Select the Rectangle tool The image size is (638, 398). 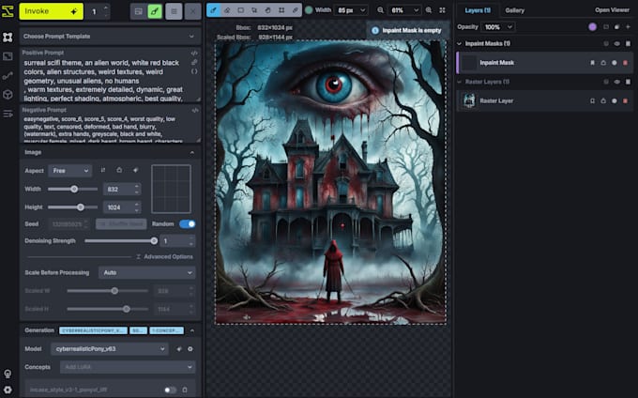click(241, 10)
